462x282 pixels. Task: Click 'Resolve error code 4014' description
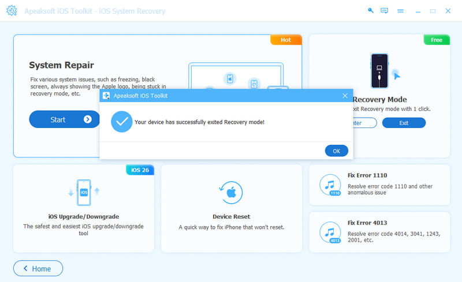pyautogui.click(x=394, y=236)
